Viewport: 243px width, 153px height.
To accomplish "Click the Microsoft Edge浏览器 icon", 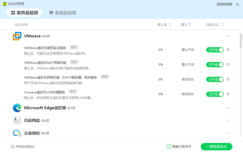I will [17, 108].
